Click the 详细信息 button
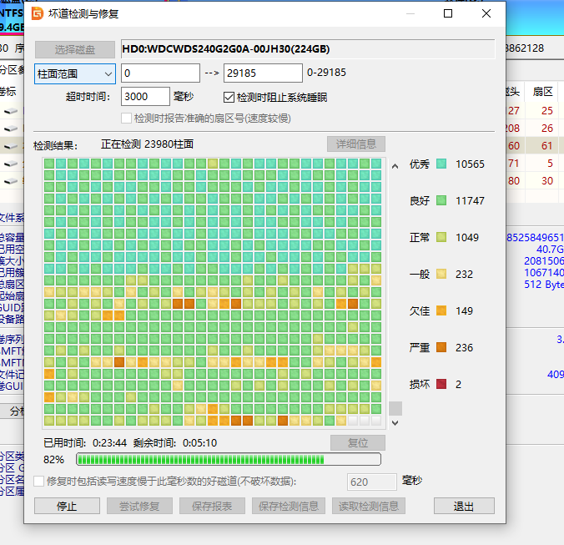 pyautogui.click(x=356, y=144)
